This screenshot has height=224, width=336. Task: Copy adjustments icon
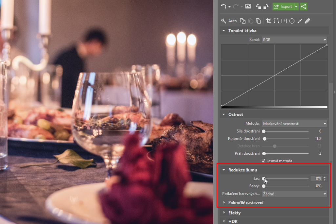click(x=243, y=21)
